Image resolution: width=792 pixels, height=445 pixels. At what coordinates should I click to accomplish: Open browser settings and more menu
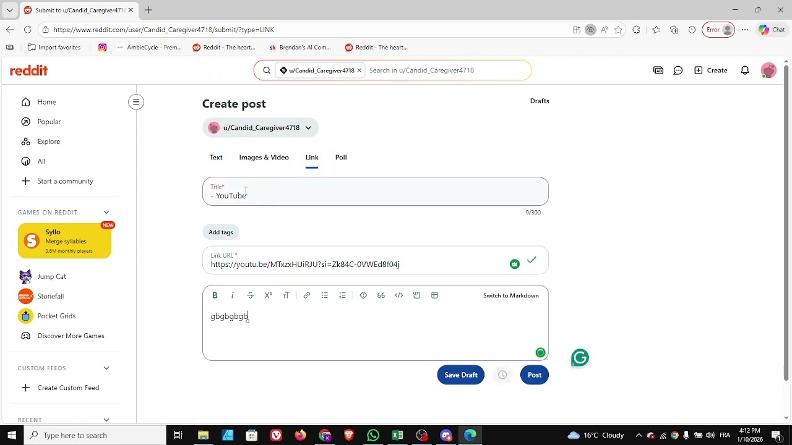coord(745,30)
